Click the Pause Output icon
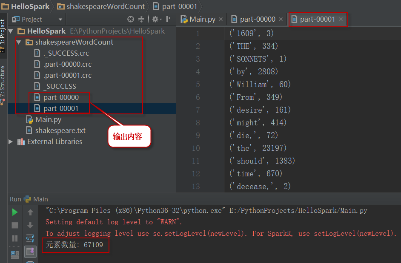 15,238
